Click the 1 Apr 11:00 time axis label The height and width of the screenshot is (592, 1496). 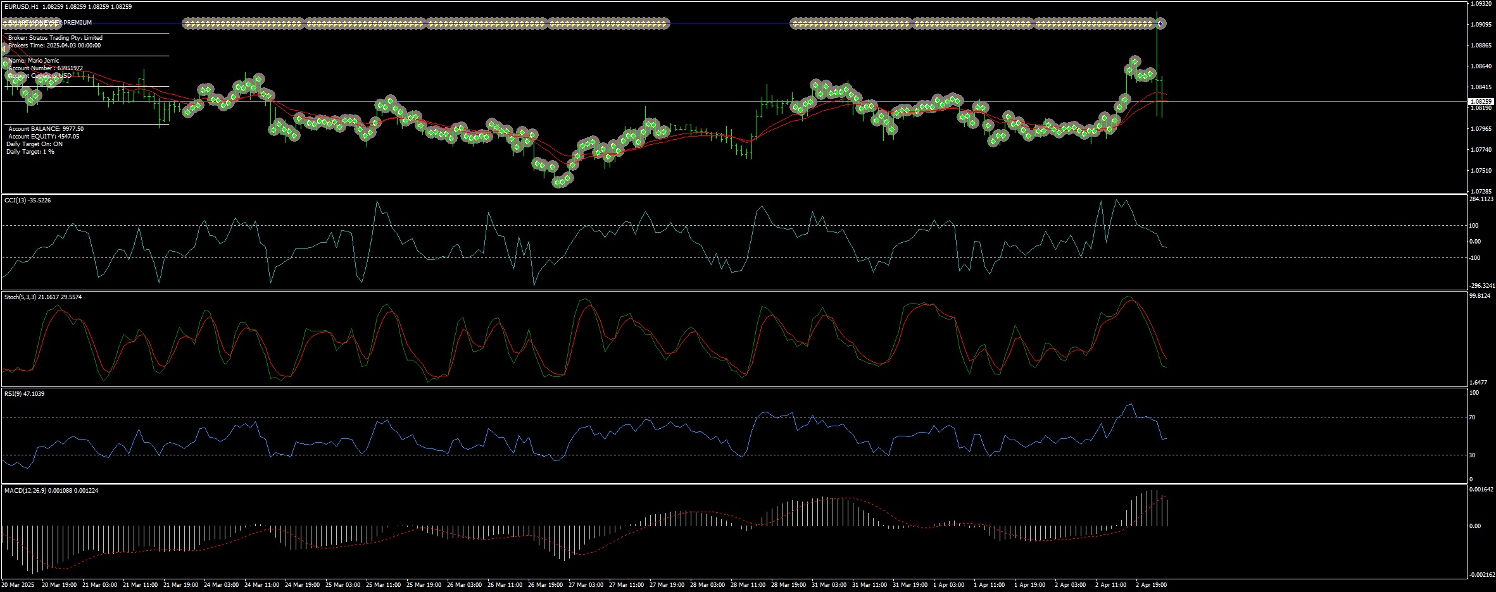coord(989,585)
